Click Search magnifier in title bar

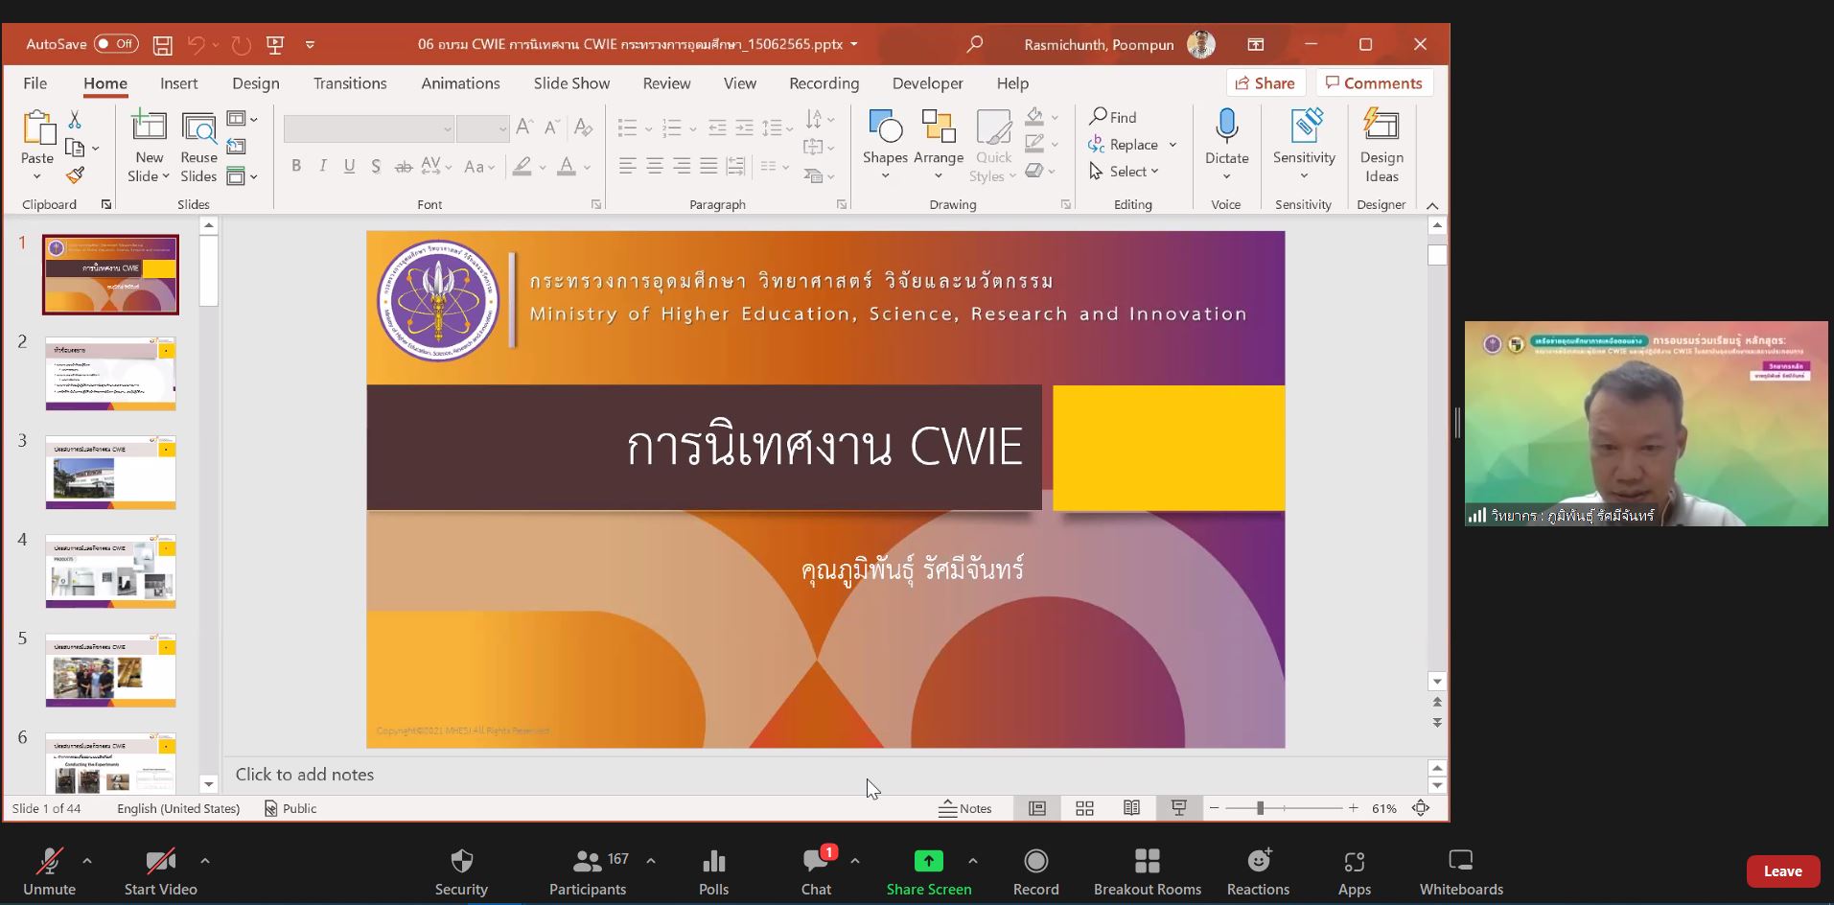tap(974, 44)
